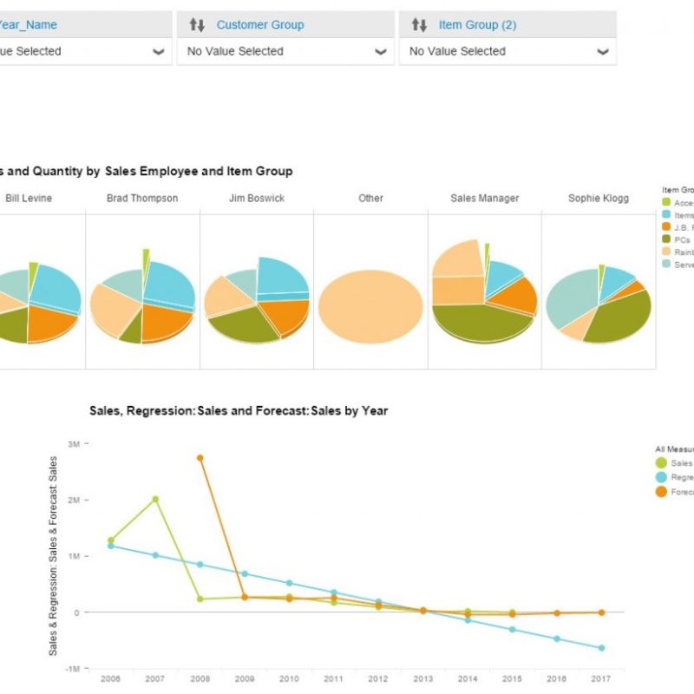The image size is (694, 694).
Task: Click the 2006 Sales data point
Action: pos(111,540)
